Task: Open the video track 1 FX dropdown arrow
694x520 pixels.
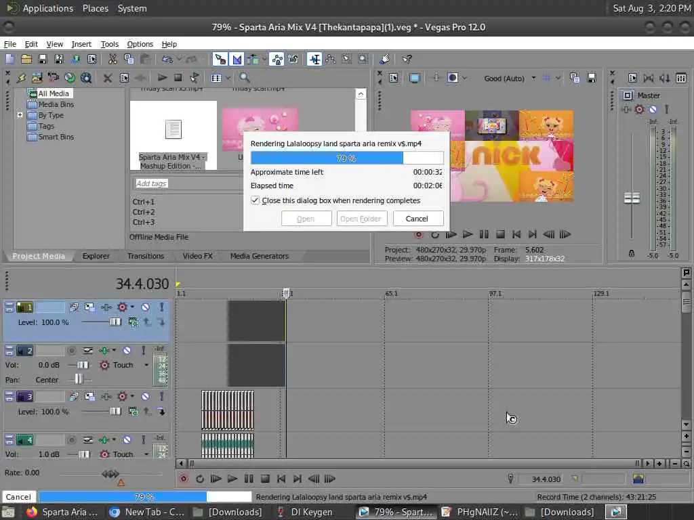Action: pos(132,307)
